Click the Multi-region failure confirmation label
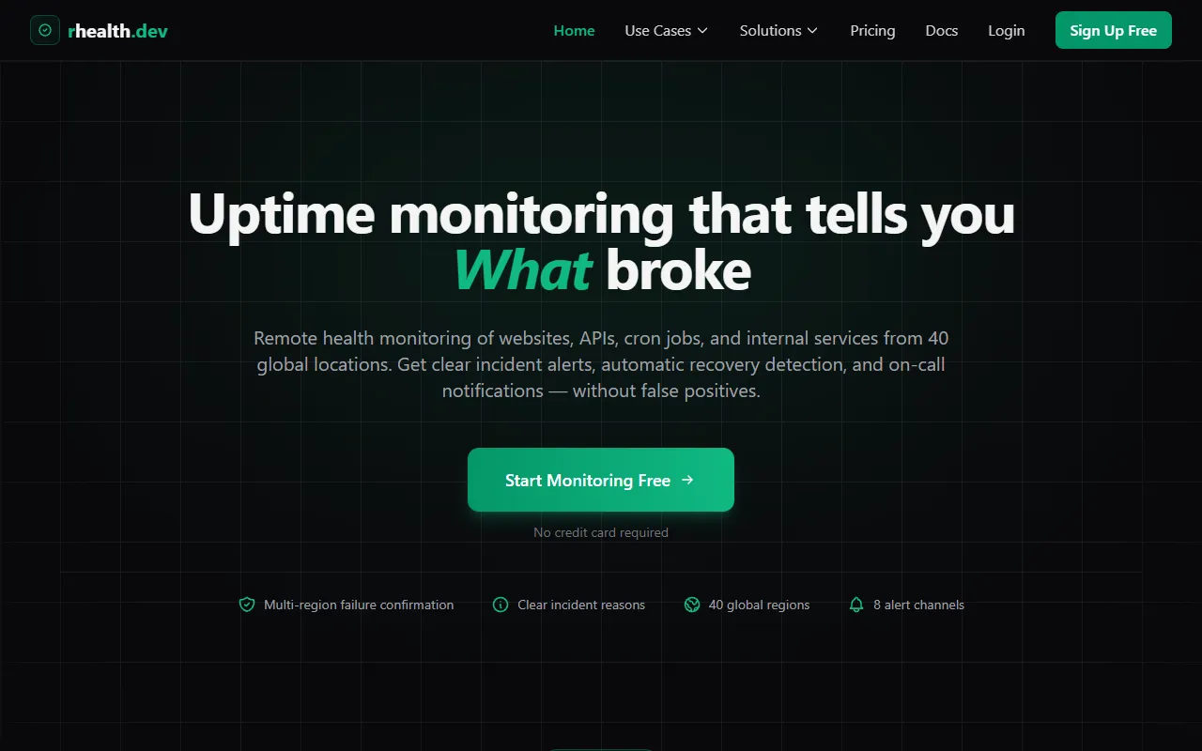 click(x=359, y=605)
